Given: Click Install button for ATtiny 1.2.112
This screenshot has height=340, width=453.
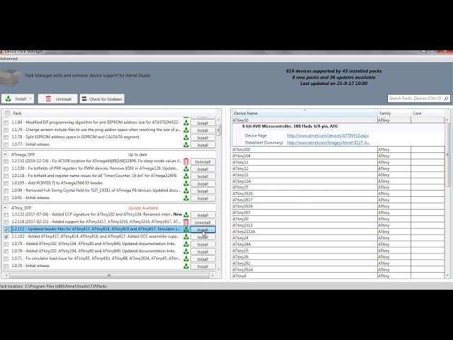Looking at the screenshot, I should [202, 229].
